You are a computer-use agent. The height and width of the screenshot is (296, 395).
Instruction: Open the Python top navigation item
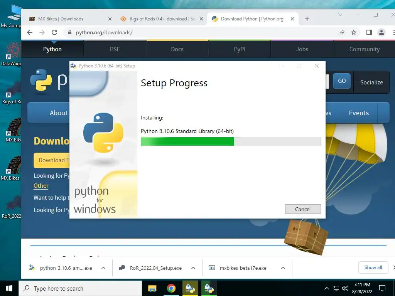tap(52, 49)
